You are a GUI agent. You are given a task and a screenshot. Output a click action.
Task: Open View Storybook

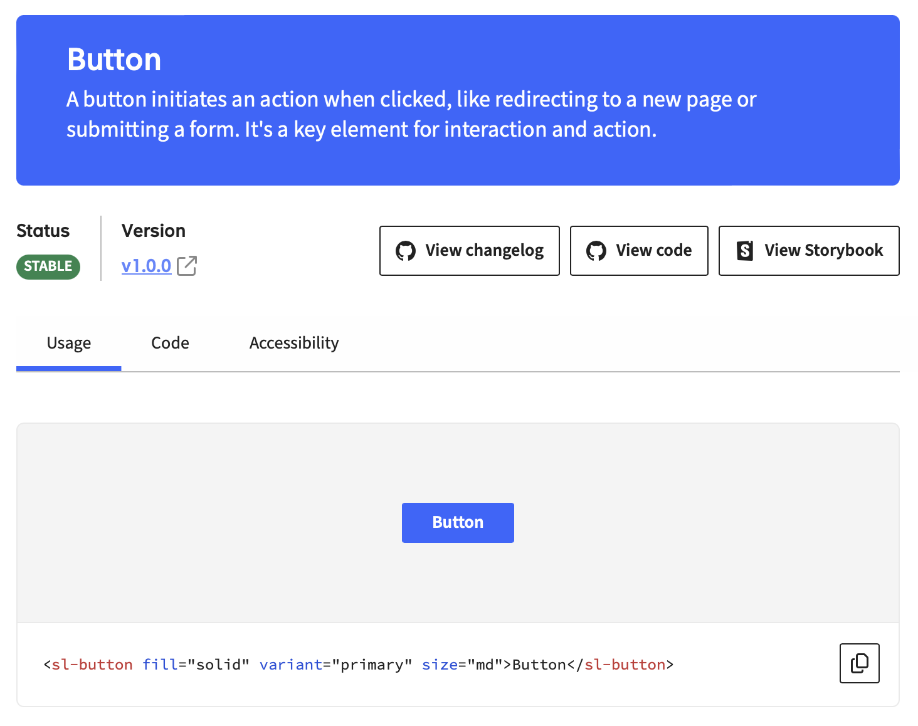tap(808, 251)
